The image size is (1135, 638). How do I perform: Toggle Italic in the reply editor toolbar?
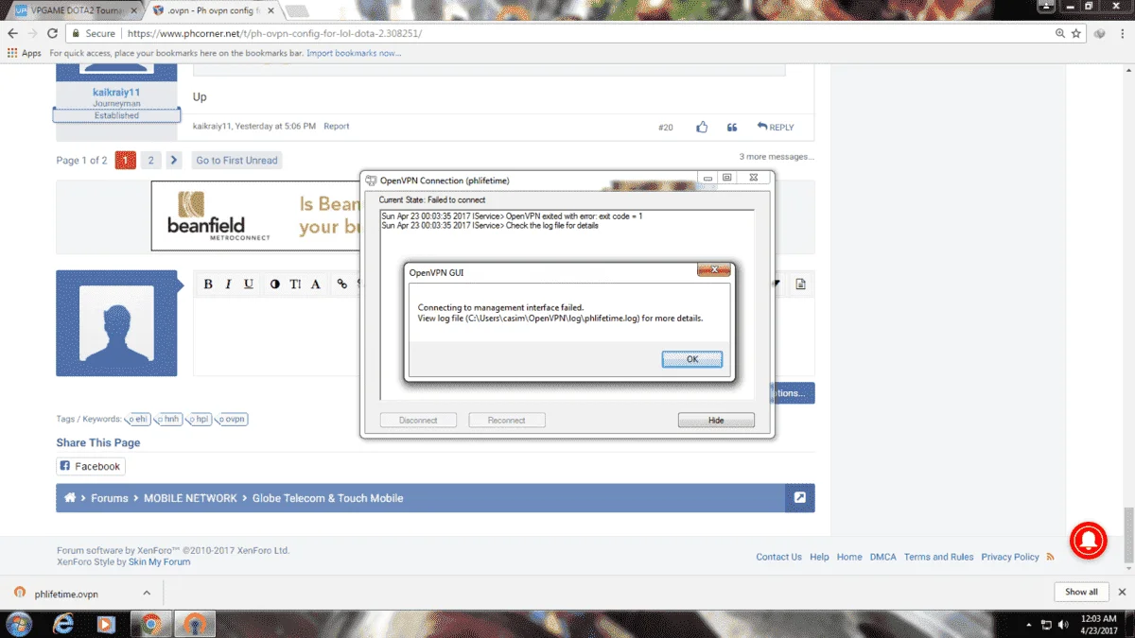click(x=228, y=284)
